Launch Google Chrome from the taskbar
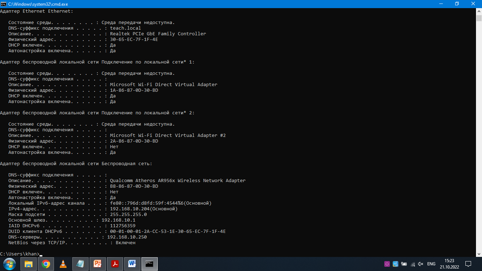482x271 pixels. (46, 264)
